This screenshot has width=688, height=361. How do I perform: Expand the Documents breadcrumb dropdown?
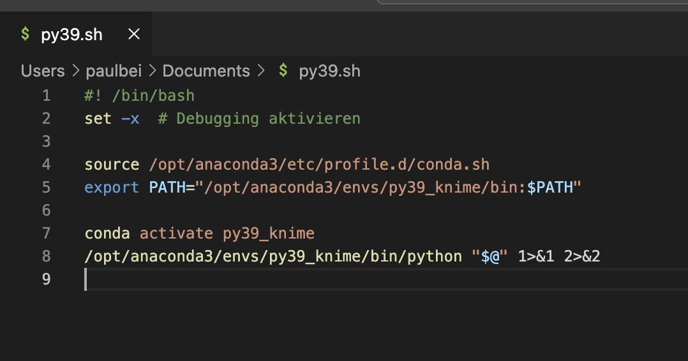click(x=206, y=71)
